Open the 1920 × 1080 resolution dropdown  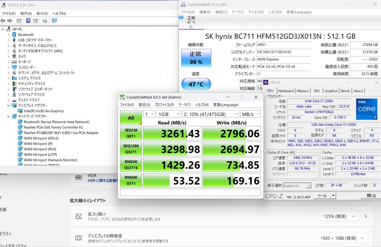[x=342, y=238]
